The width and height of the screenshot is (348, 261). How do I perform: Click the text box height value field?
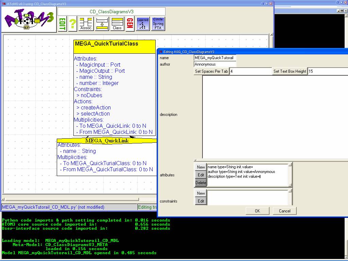click(328, 71)
